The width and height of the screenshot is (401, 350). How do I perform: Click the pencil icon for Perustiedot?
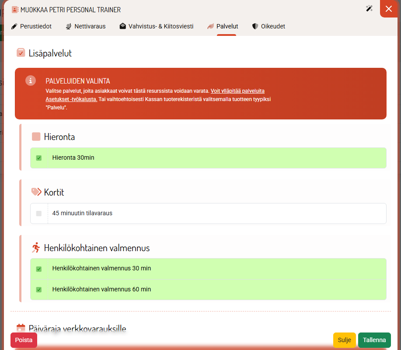point(14,26)
